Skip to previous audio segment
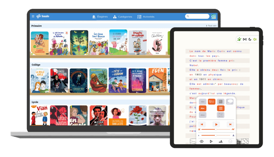Screen dimensions: 274x157 click(x=202, y=124)
